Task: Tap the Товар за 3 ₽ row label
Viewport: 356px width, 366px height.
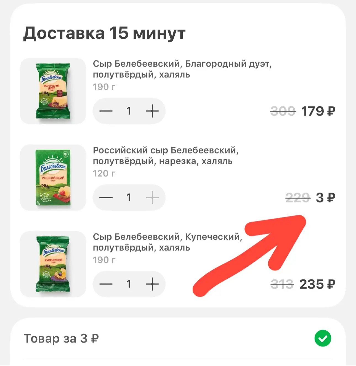Action: (x=61, y=338)
